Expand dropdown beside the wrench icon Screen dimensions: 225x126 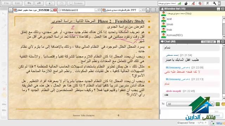[x=219, y=3]
